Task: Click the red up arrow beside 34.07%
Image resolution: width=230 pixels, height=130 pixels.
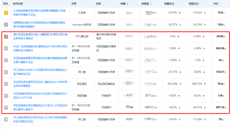Action: pos(180,13)
